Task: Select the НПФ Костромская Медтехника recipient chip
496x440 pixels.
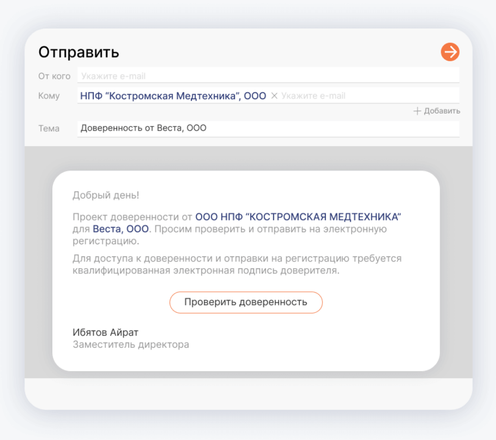Action: 173,96
